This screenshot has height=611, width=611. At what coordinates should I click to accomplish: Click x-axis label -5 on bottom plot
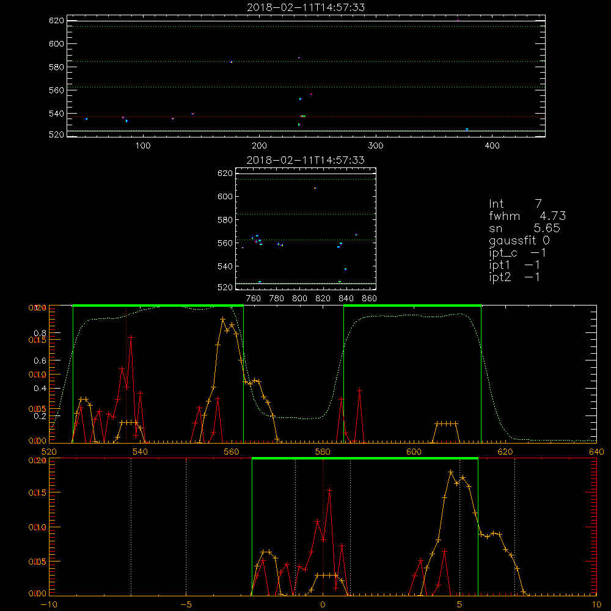tap(186, 604)
